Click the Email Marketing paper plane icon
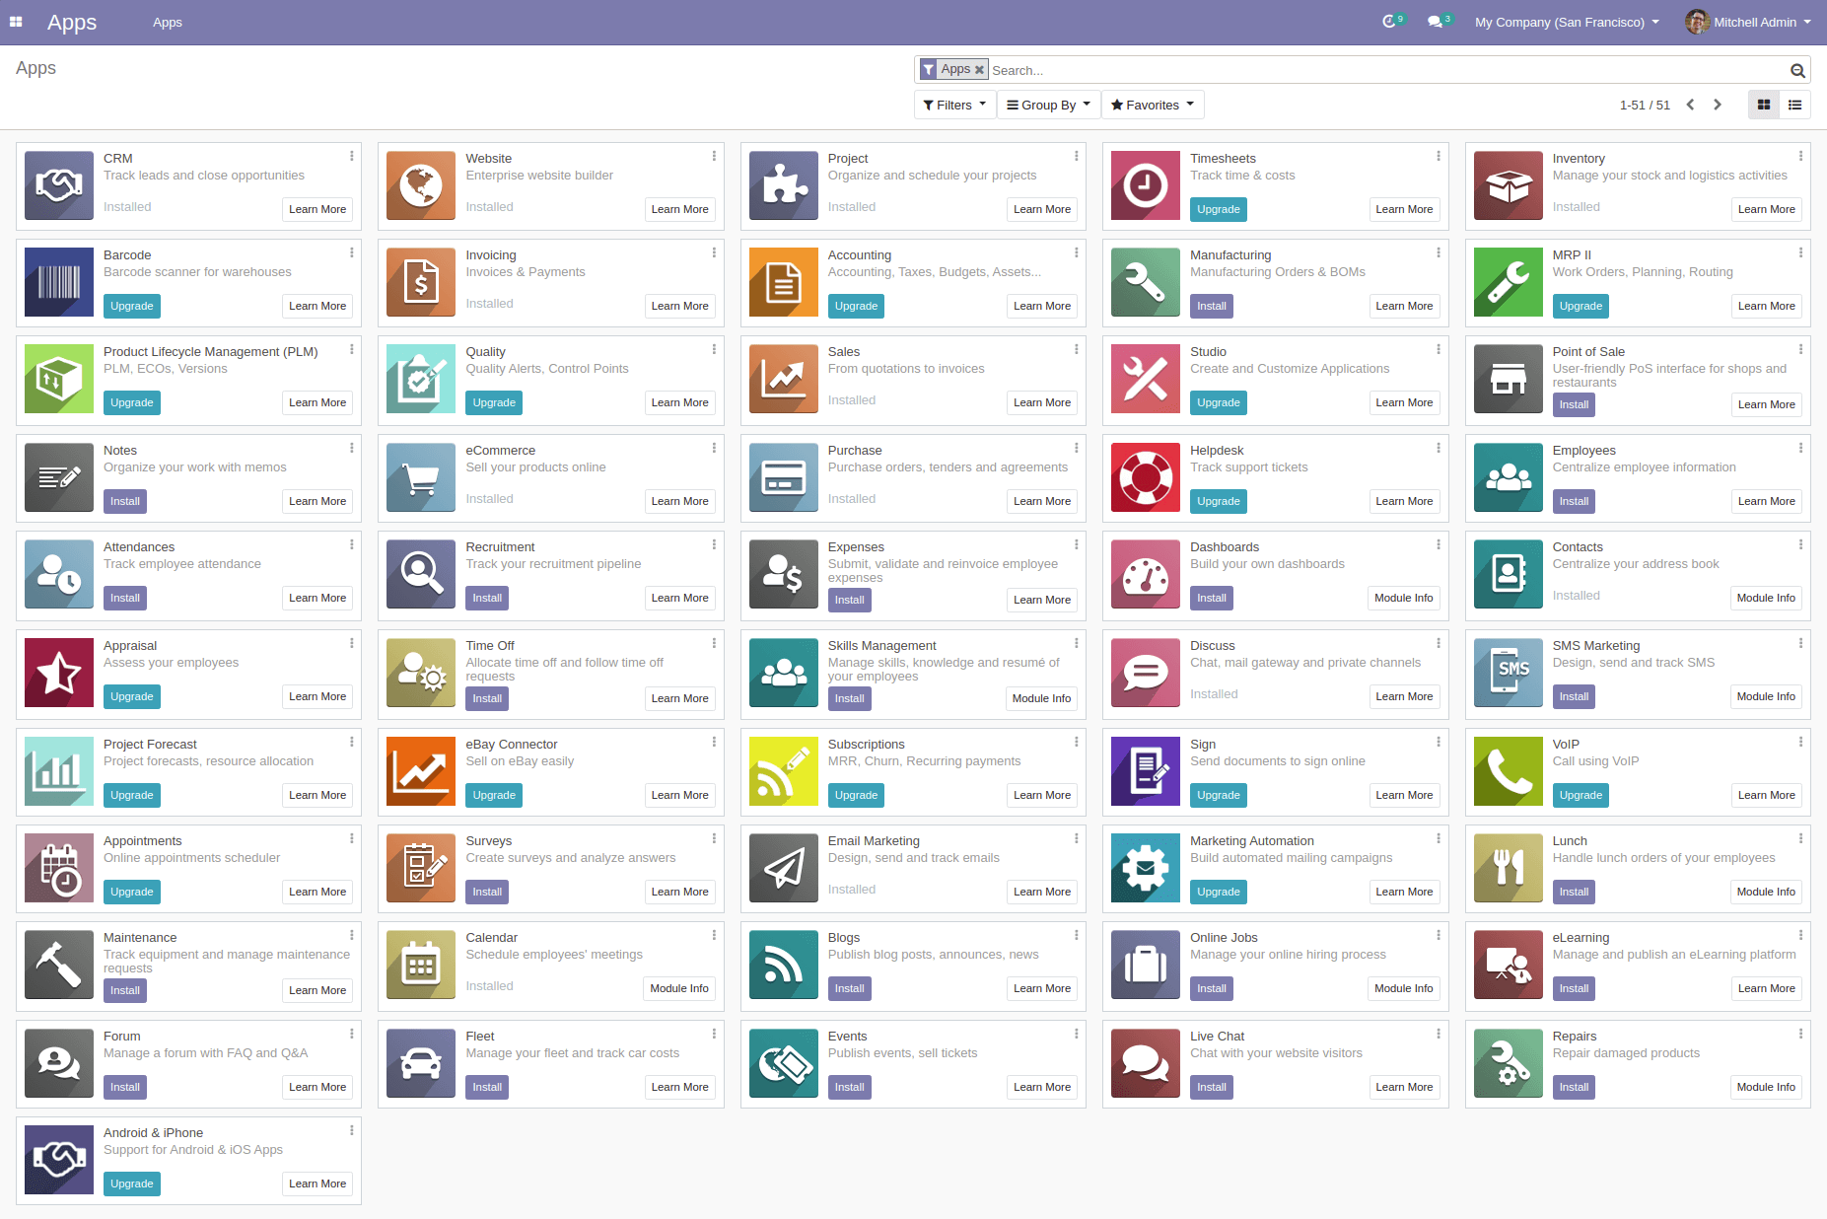The width and height of the screenshot is (1827, 1219). [x=784, y=868]
